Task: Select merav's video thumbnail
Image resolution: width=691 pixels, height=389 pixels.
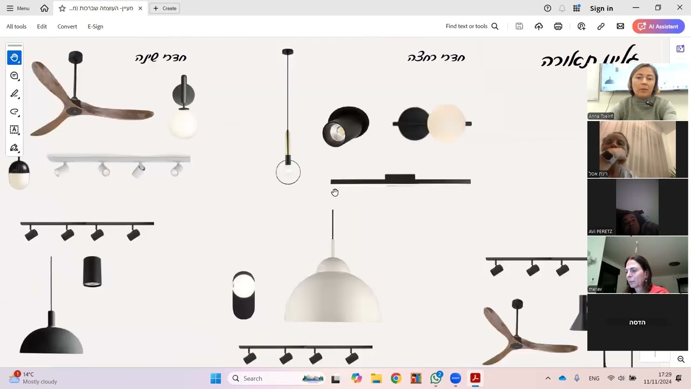Action: point(638,265)
